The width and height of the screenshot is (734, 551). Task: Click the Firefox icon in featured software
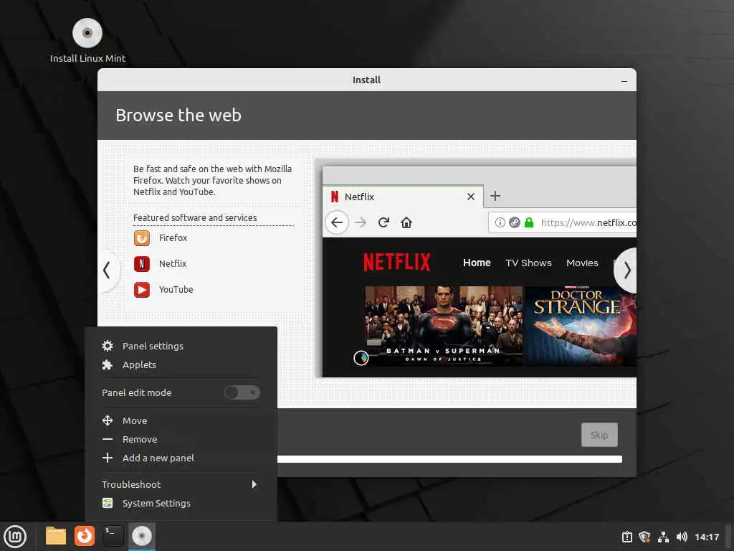click(142, 238)
